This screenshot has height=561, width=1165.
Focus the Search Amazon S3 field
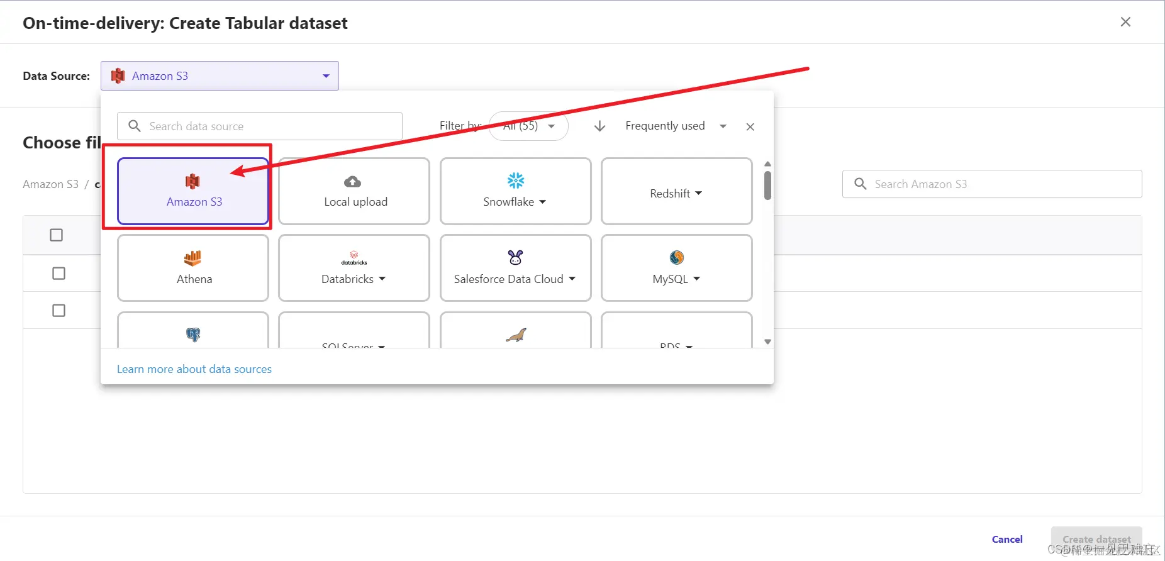click(992, 184)
